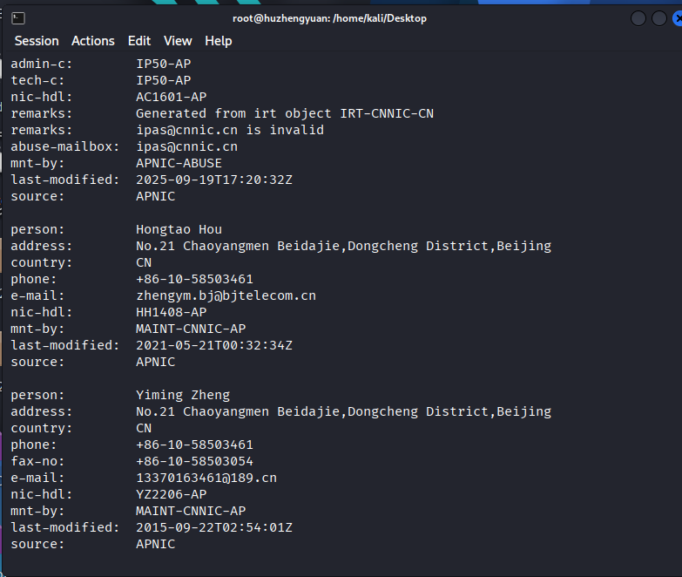Click the source APNIC after 2015 timestamp
This screenshot has height=577, width=682.
tap(155, 544)
